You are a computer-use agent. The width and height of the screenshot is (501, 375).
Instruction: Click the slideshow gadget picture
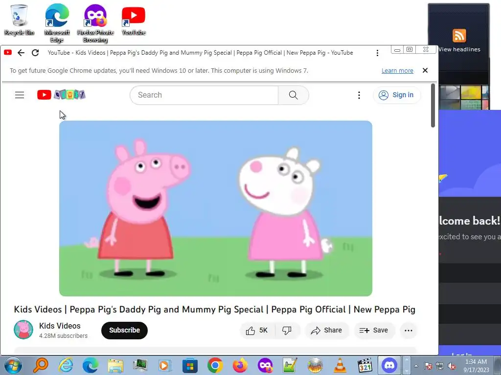point(464,97)
